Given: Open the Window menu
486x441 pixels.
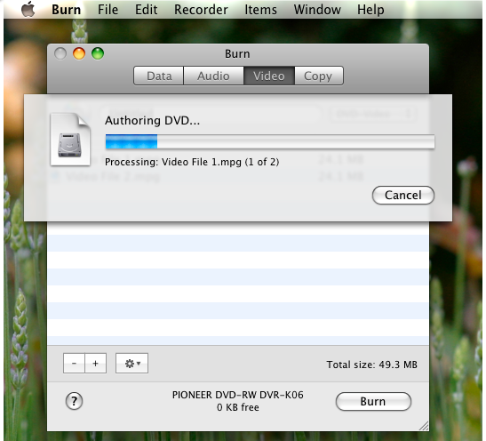Looking at the screenshot, I should click(317, 10).
